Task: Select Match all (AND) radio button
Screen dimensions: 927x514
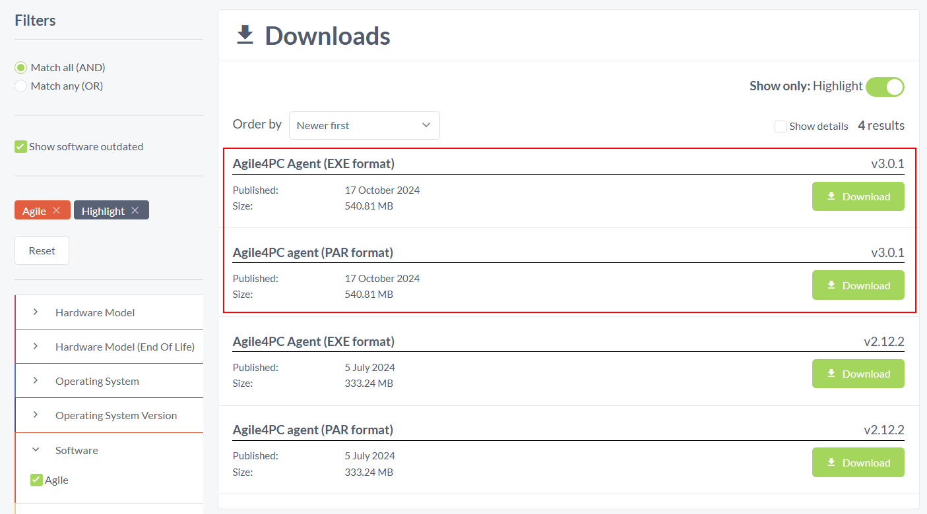Action: 21,67
